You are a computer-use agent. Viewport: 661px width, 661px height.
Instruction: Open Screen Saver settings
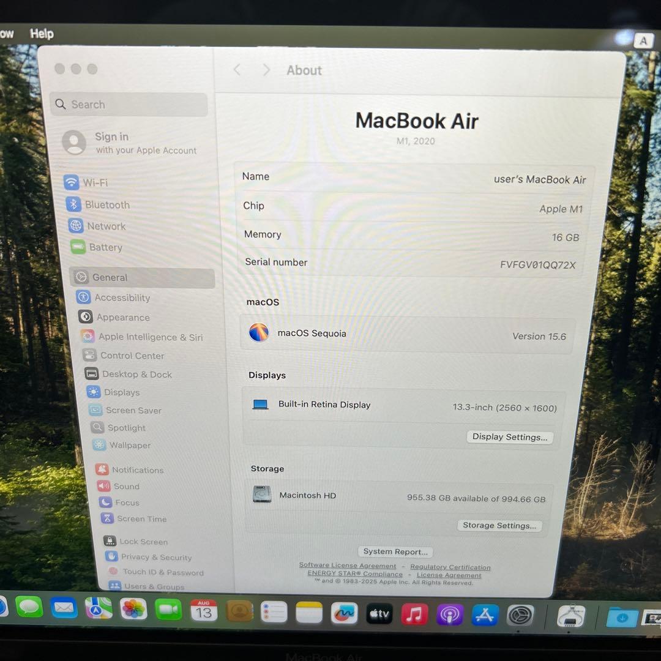(125, 409)
